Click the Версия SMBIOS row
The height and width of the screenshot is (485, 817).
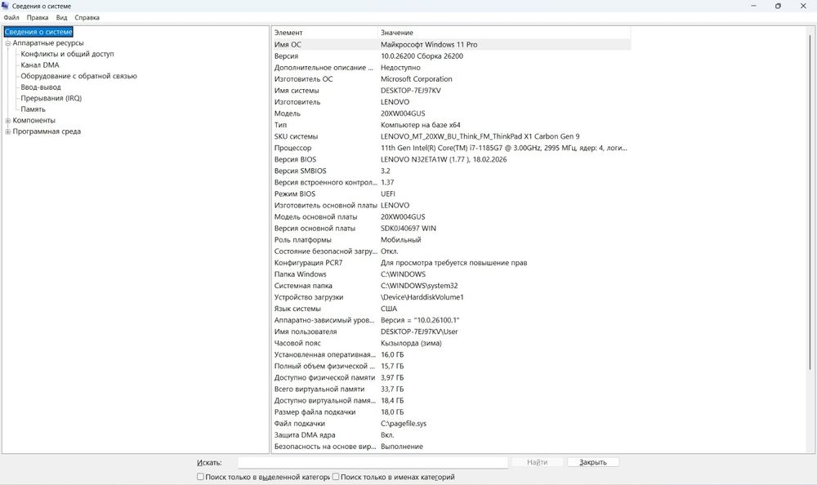[x=451, y=171]
